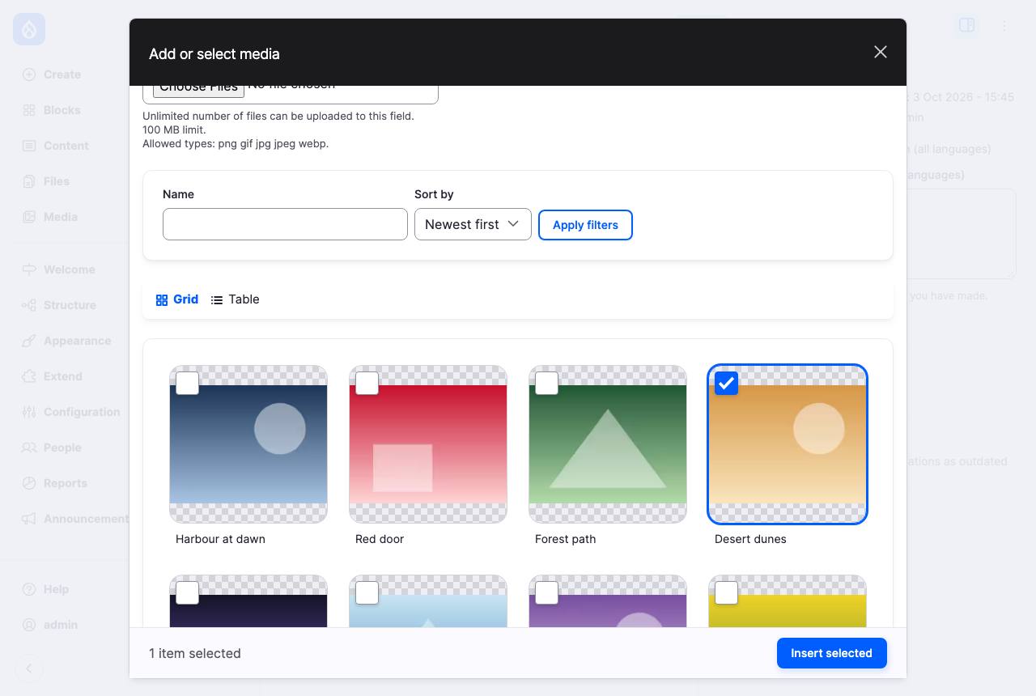Open Extend in the background admin sidebar
This screenshot has width=1036, height=696.
pos(53,376)
